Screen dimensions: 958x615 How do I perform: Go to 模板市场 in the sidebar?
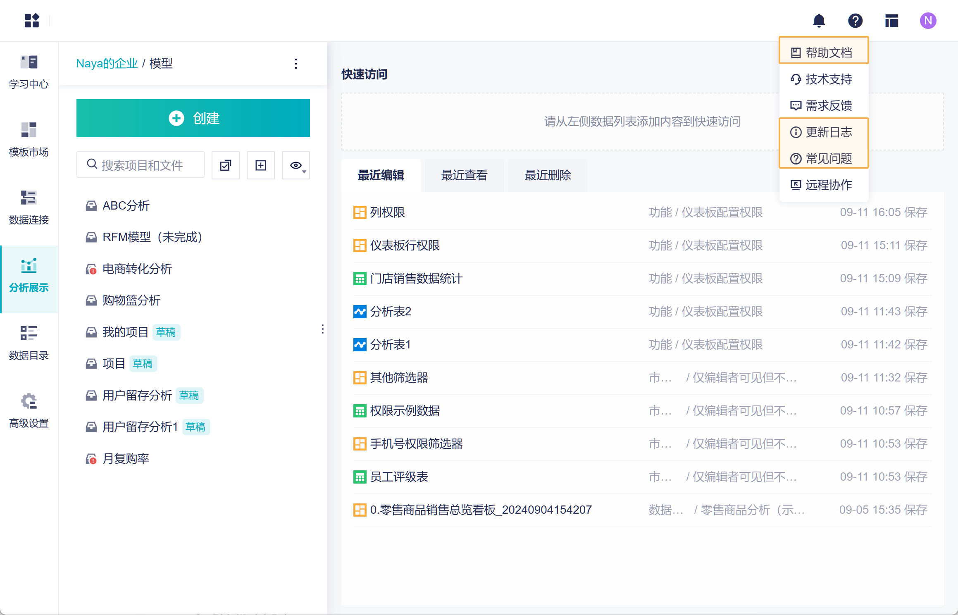(x=29, y=140)
